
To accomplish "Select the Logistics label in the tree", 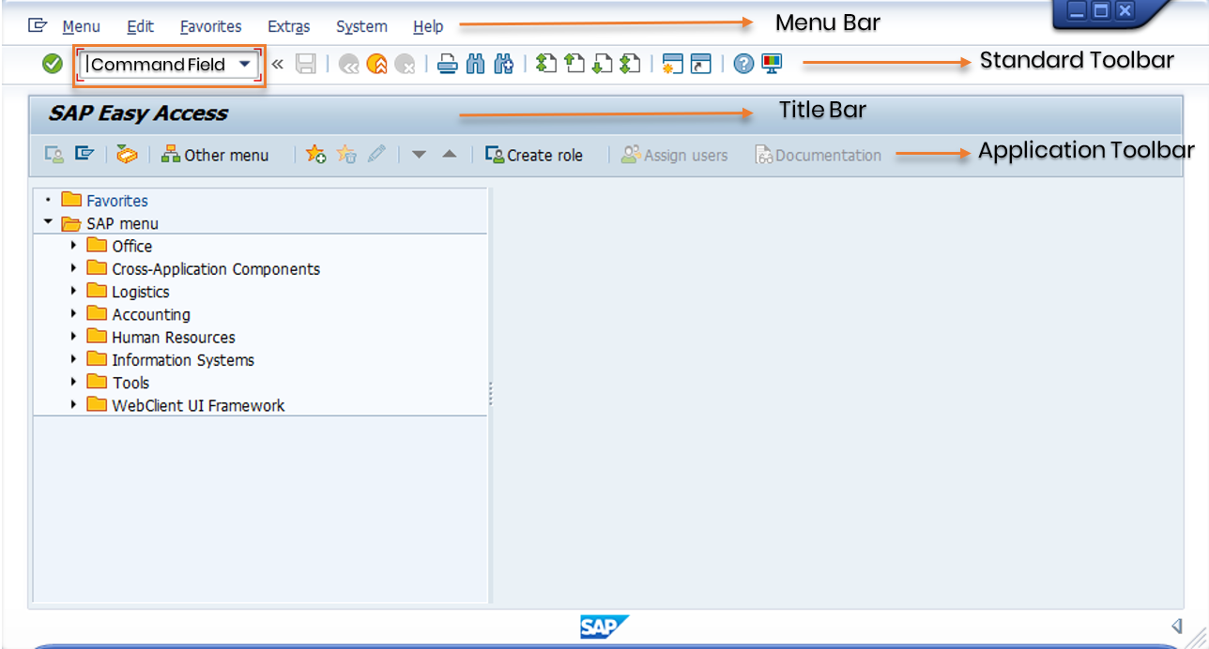I will [141, 292].
